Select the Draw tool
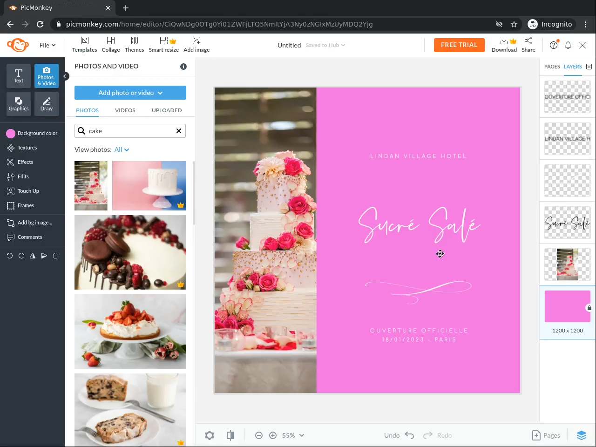The height and width of the screenshot is (447, 596). (47, 104)
